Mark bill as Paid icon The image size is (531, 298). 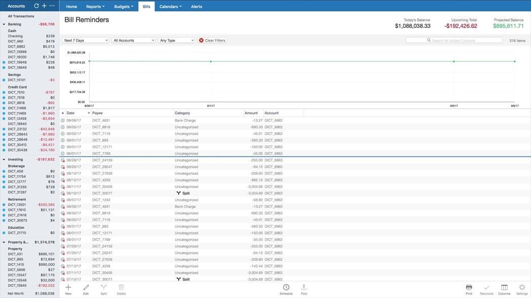click(x=304, y=287)
